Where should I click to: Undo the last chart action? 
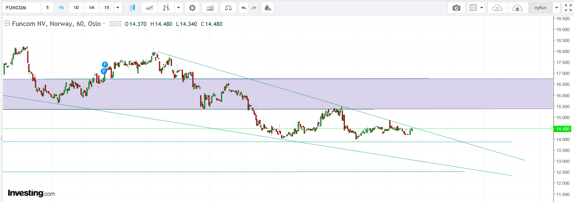point(244,8)
